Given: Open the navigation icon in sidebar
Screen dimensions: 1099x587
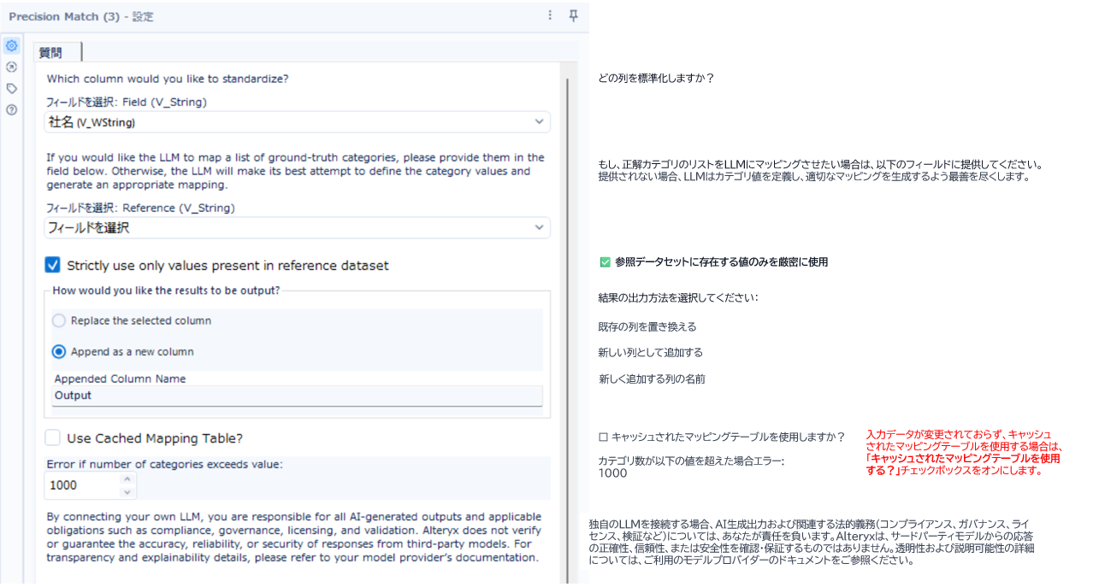Looking at the screenshot, I should tap(12, 67).
